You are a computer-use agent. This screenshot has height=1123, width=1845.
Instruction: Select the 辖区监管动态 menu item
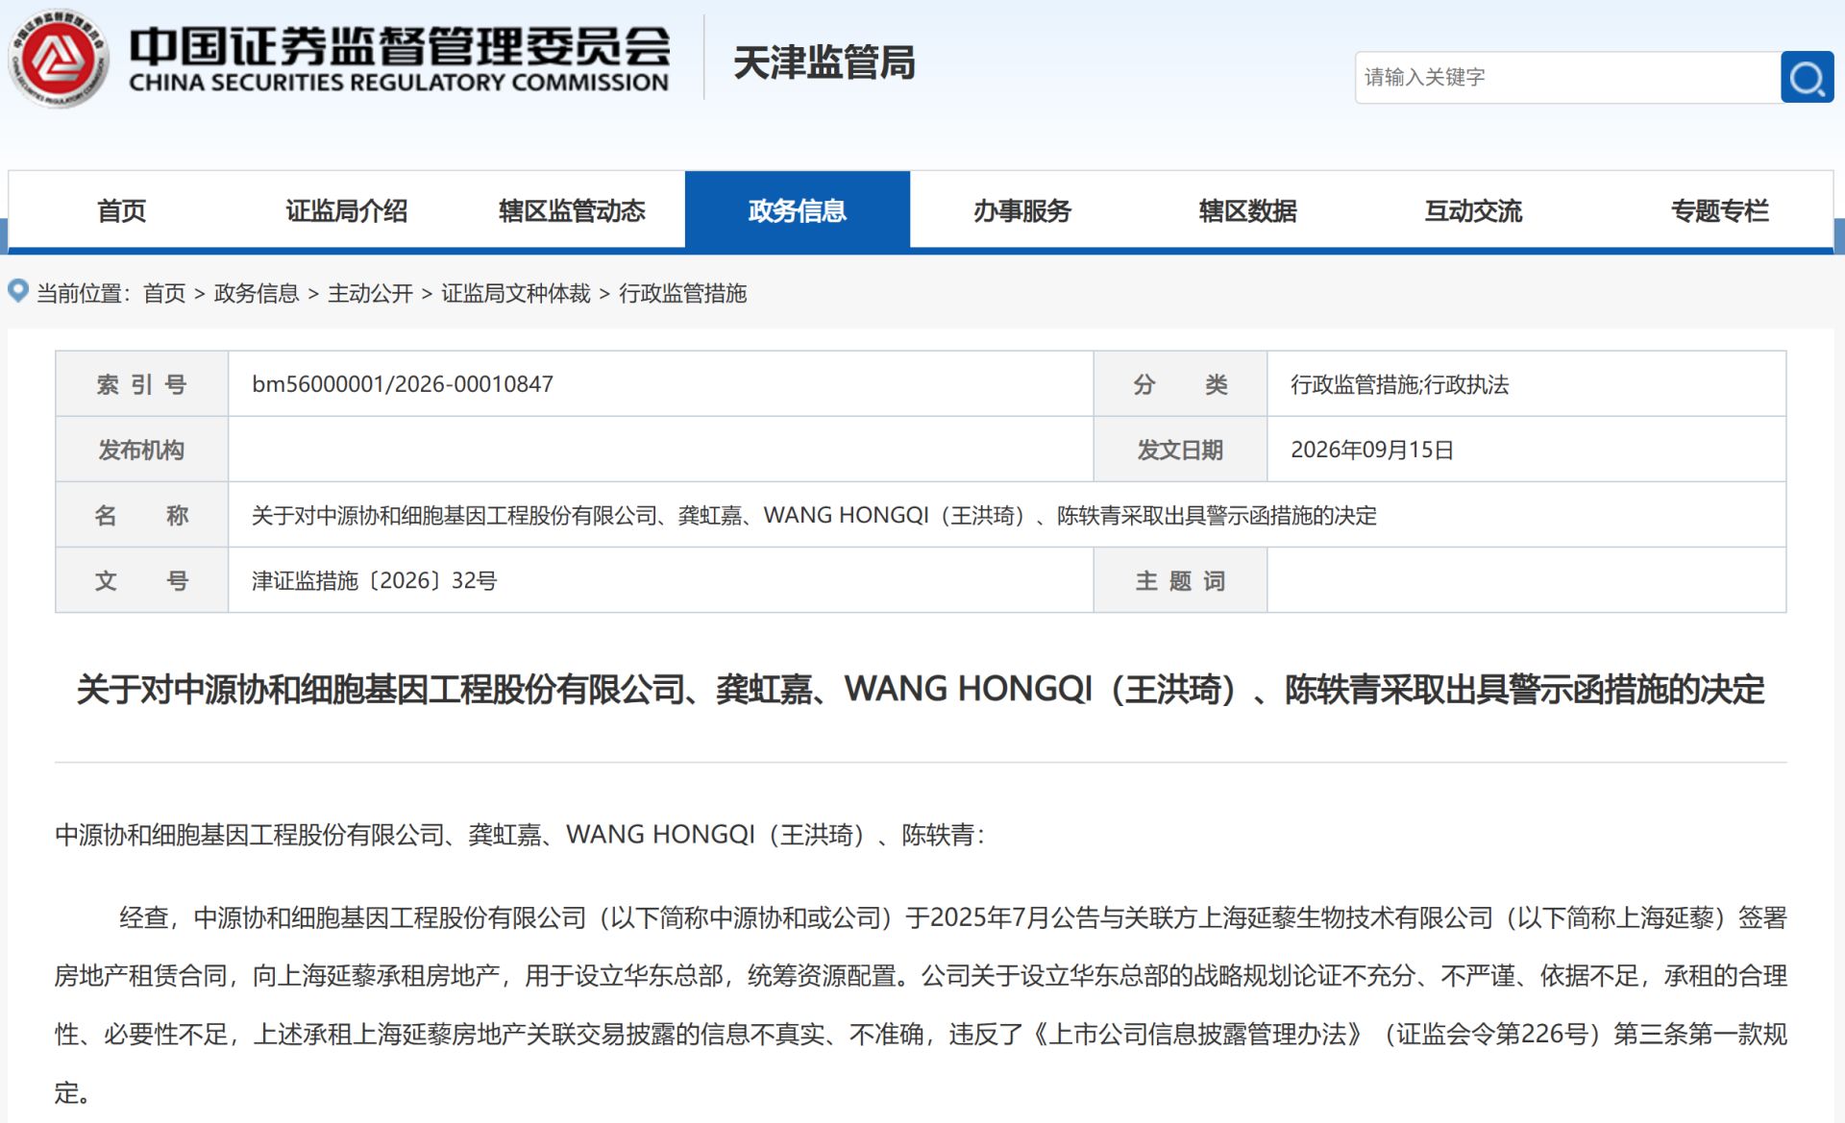tap(572, 210)
